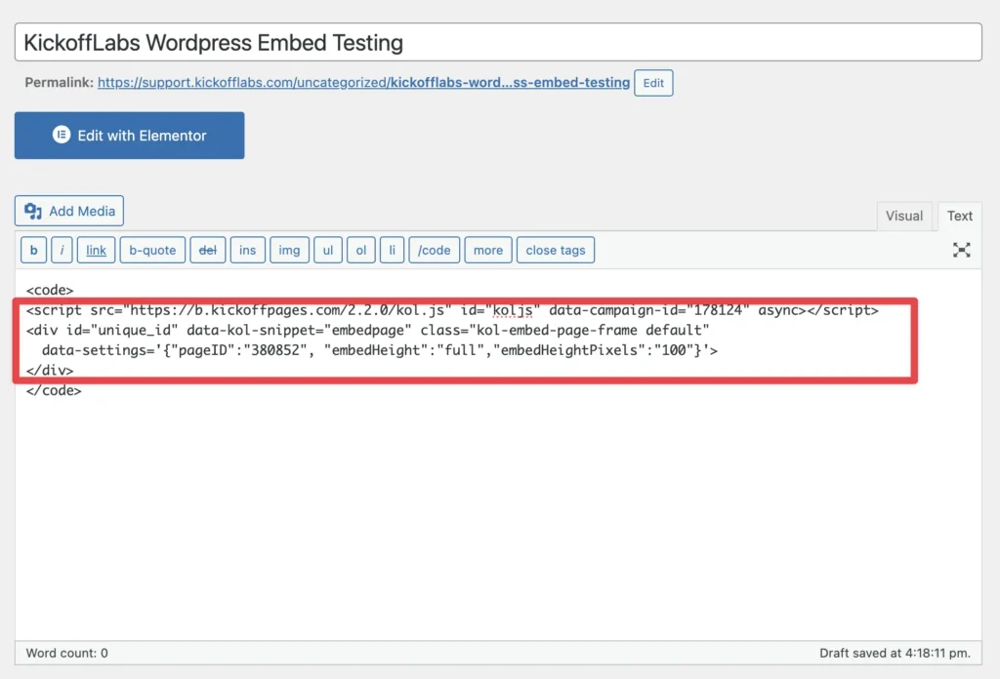Screen dimensions: 1000x679
Task: Click the Draft saved status text
Action: [895, 653]
